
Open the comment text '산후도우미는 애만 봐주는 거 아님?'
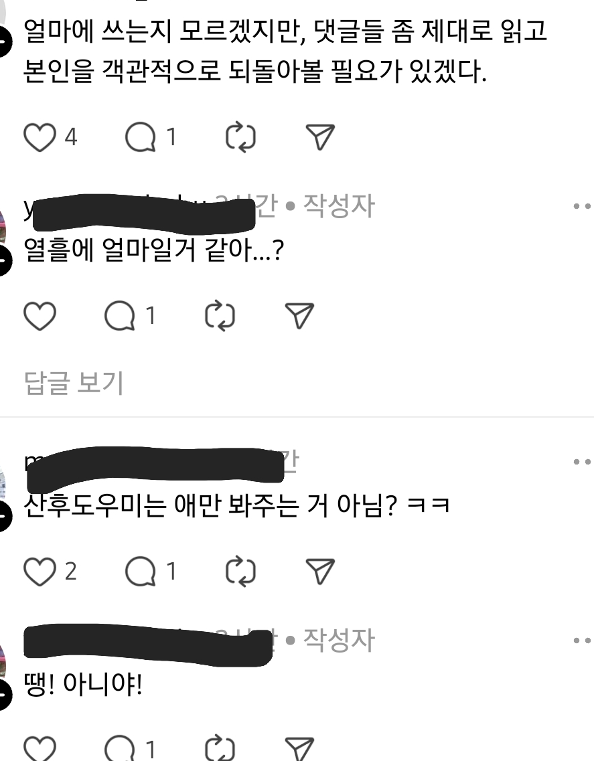pyautogui.click(x=210, y=505)
